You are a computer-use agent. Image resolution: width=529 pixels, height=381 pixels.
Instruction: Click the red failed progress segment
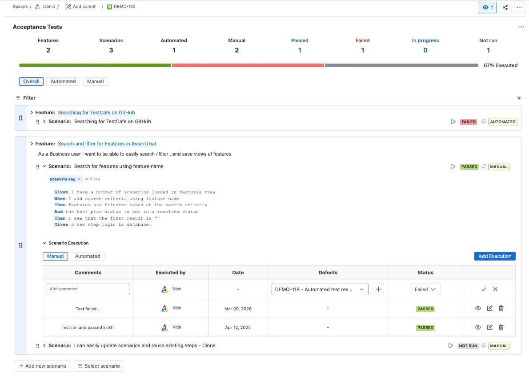tap(248, 65)
